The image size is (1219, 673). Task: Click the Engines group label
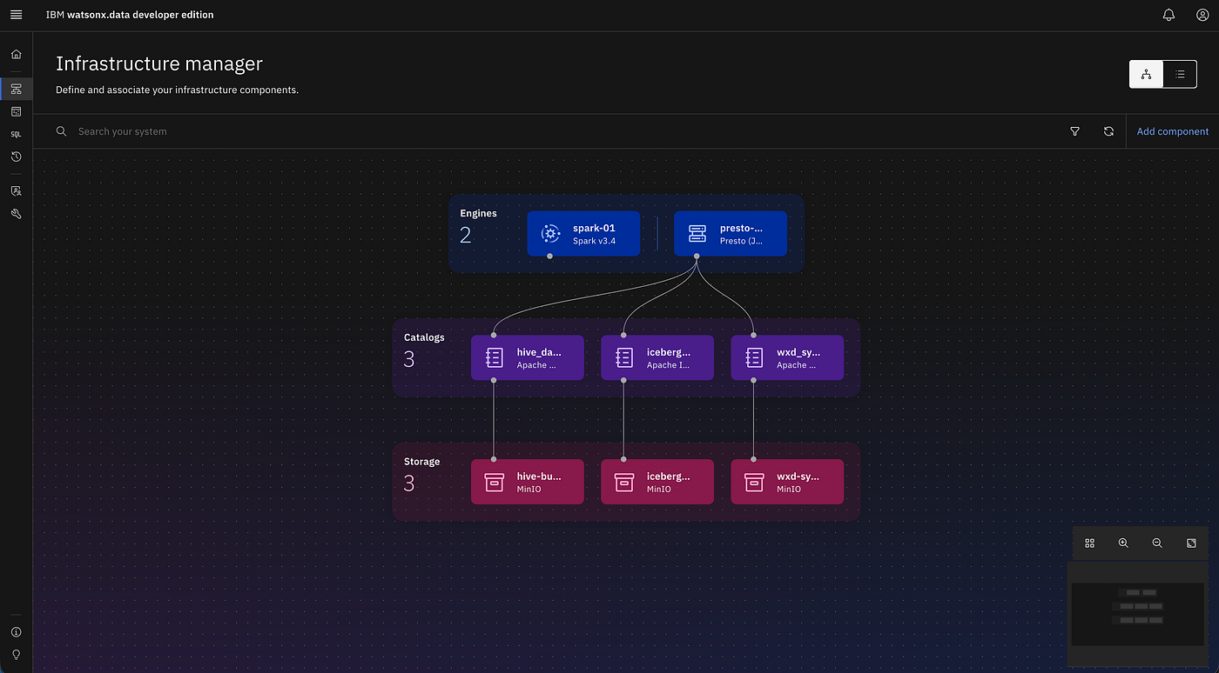pyautogui.click(x=478, y=213)
